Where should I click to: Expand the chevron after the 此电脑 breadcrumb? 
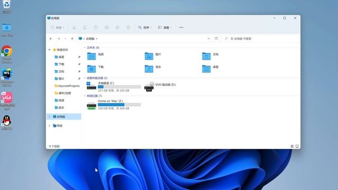point(97,39)
